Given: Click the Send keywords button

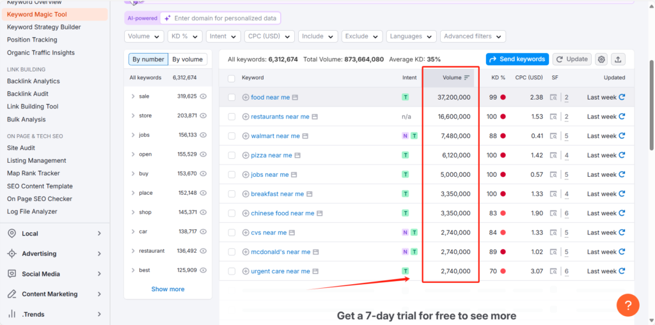Looking at the screenshot, I should [x=517, y=59].
